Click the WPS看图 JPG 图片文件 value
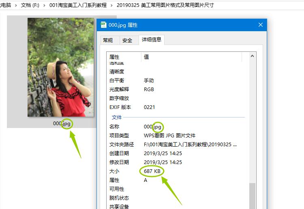Viewport: 304px width, 209px height. click(x=170, y=136)
